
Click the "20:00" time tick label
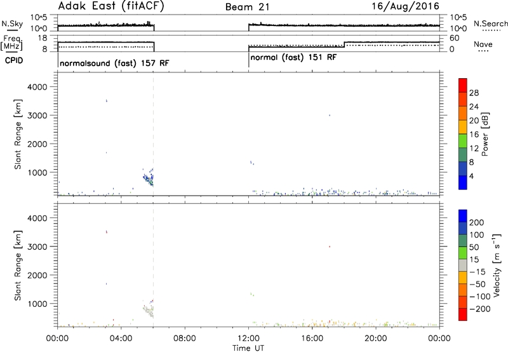376,339
